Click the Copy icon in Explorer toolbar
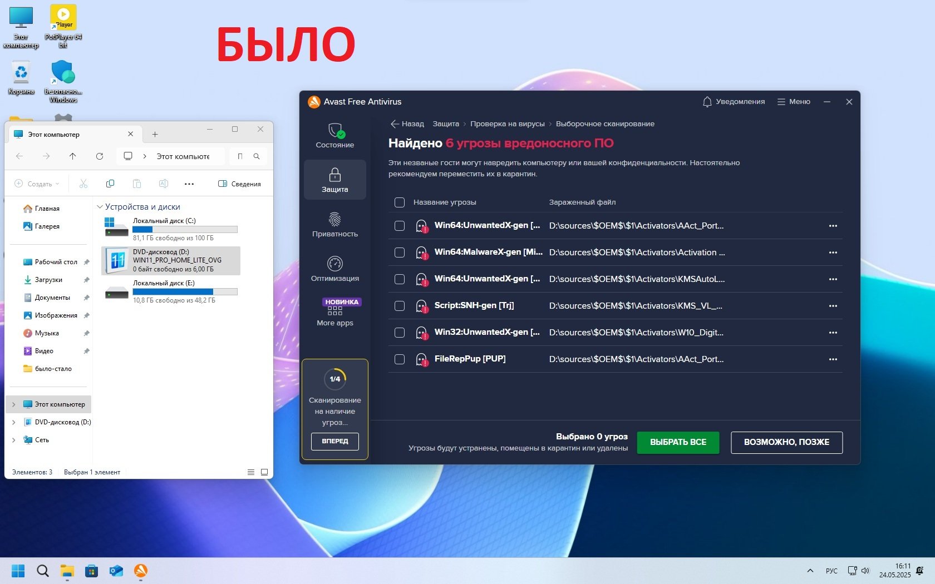The width and height of the screenshot is (935, 584). [x=110, y=184]
